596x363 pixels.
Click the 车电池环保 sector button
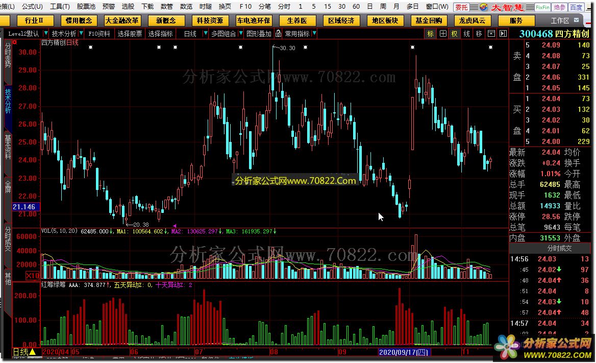(x=254, y=20)
